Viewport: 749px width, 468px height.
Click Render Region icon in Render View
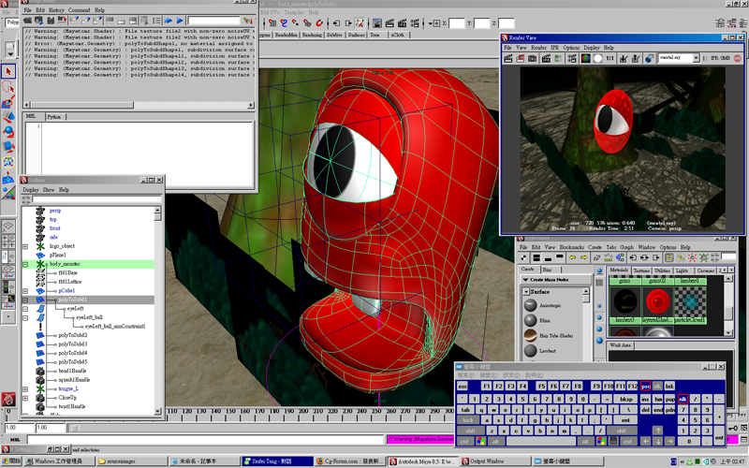point(521,58)
